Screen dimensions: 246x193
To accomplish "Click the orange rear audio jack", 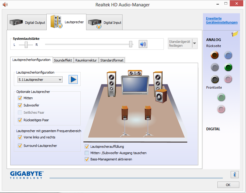I will (x=215, y=55).
